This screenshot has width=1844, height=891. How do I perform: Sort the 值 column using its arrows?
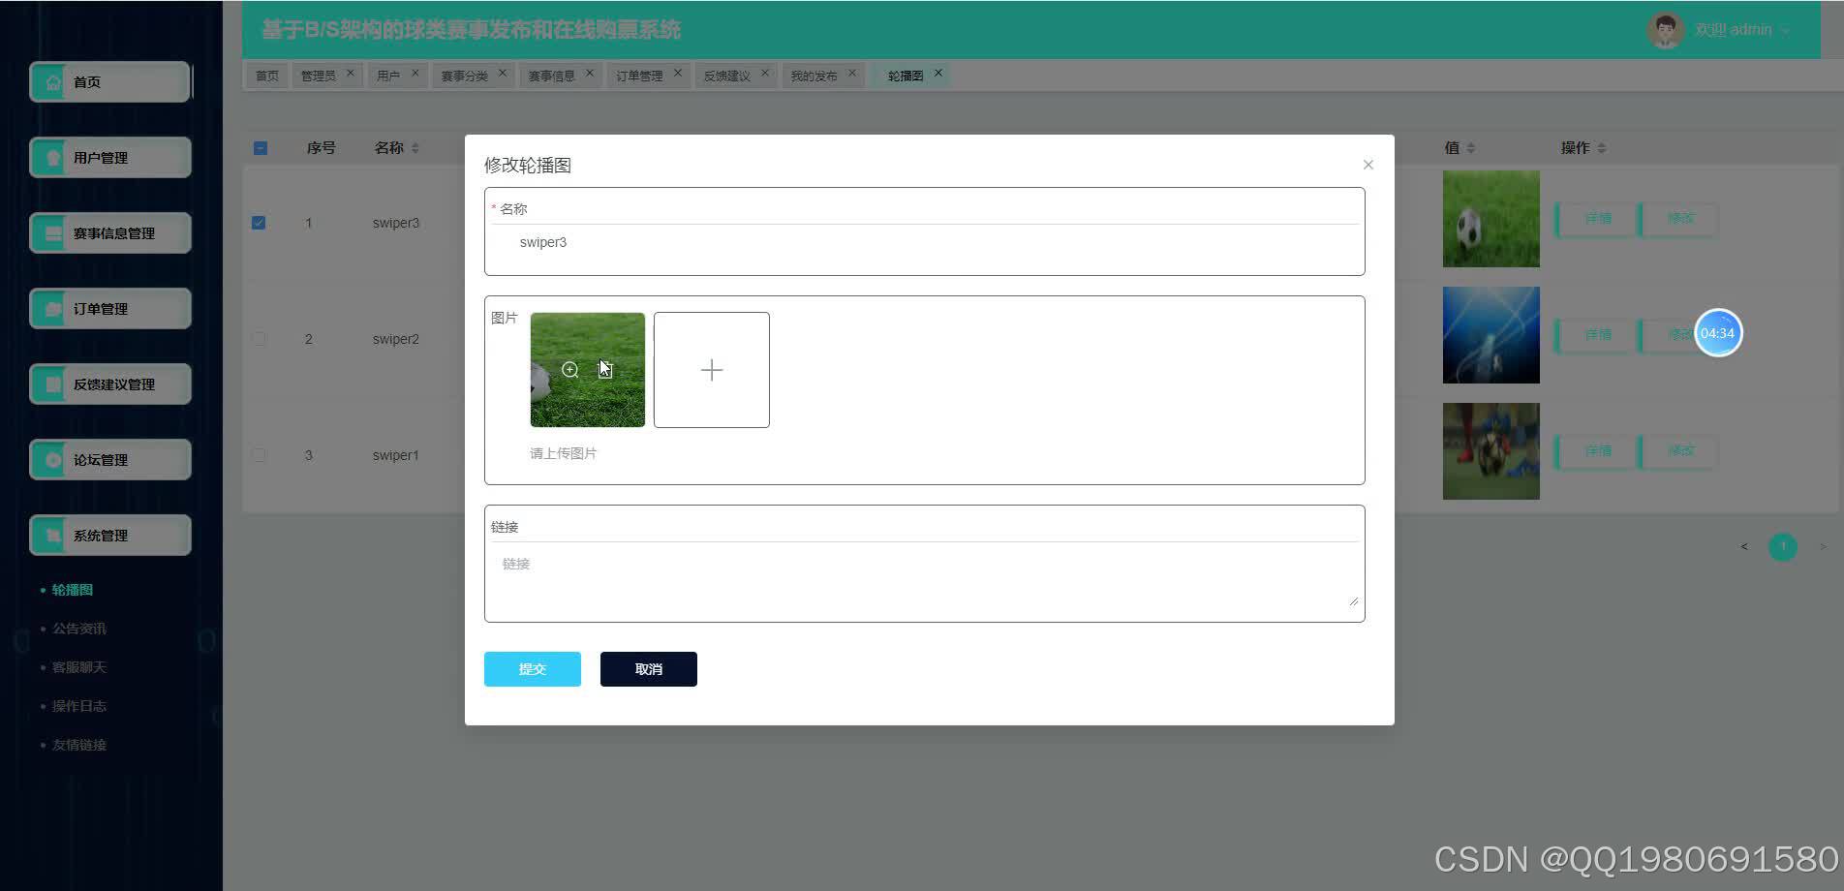coord(1472,147)
